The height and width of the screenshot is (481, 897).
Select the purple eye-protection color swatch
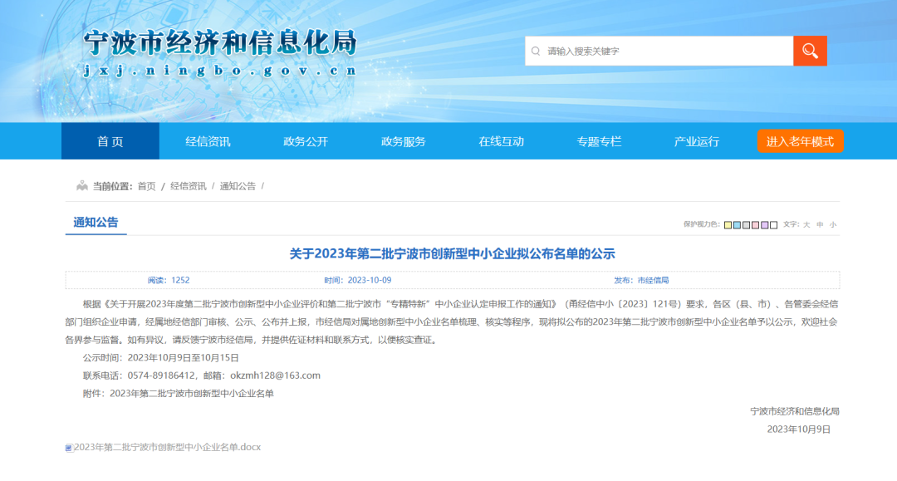(x=764, y=224)
